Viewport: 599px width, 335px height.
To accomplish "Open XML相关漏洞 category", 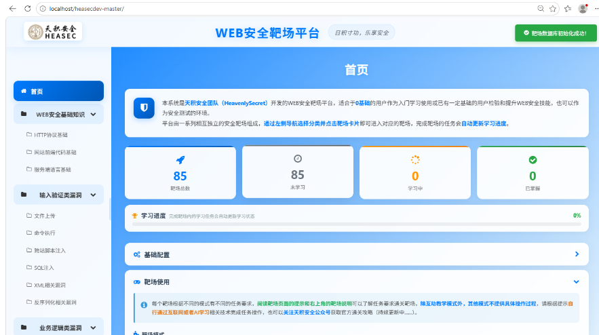I will coord(50,285).
